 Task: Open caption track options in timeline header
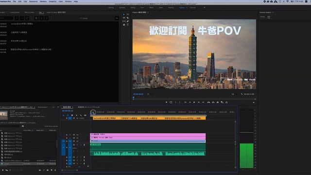pyautogui.click(x=85, y=115)
